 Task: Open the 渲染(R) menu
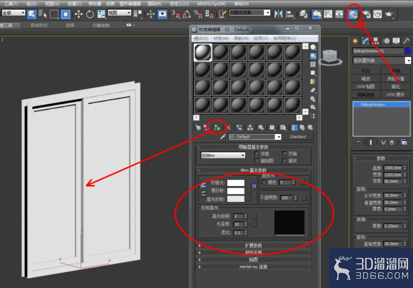point(154,4)
